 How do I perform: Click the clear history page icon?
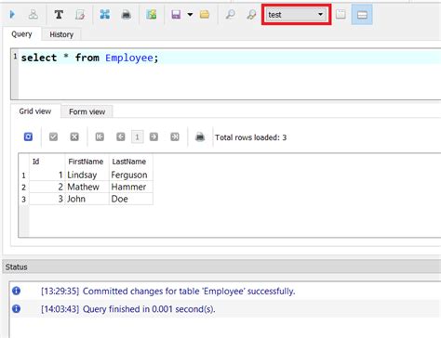click(x=80, y=14)
